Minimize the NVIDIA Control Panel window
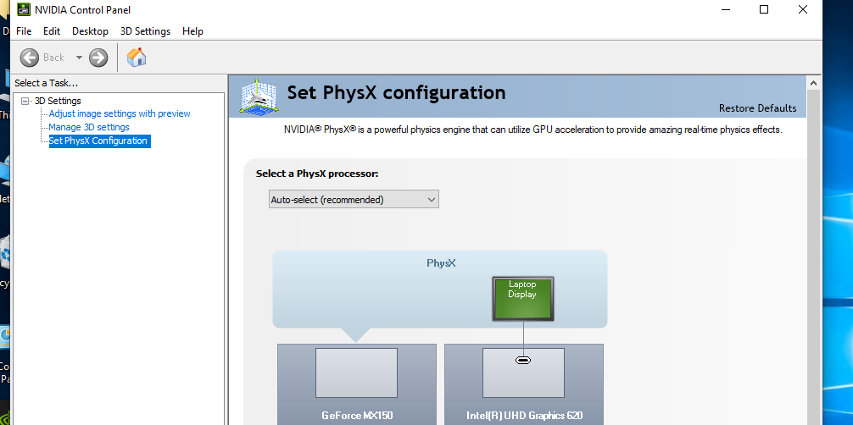The height and width of the screenshot is (425, 853). click(726, 9)
